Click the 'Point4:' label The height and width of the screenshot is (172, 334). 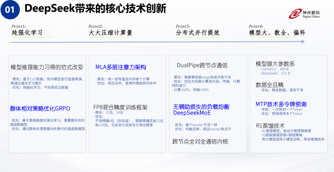click(256, 26)
